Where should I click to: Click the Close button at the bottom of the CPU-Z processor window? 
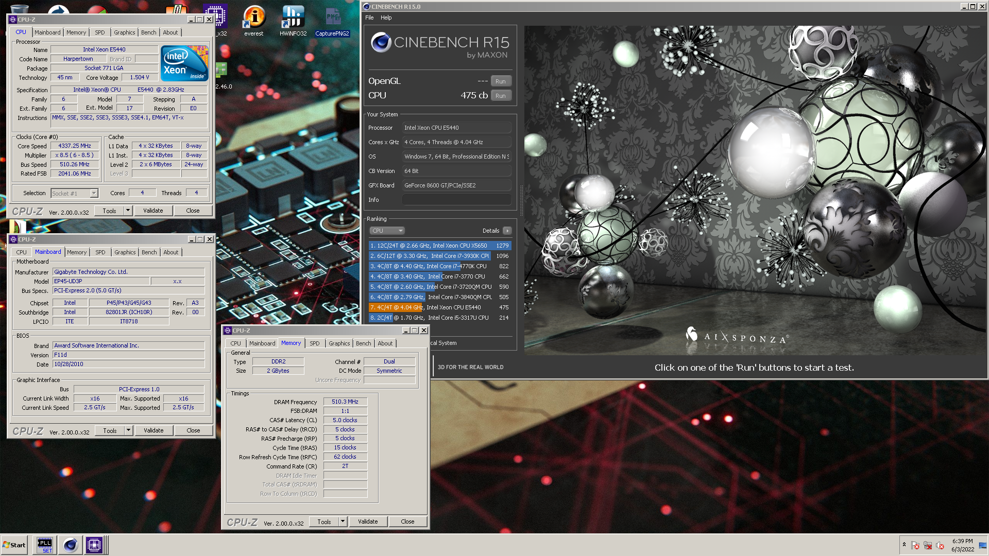click(x=193, y=211)
